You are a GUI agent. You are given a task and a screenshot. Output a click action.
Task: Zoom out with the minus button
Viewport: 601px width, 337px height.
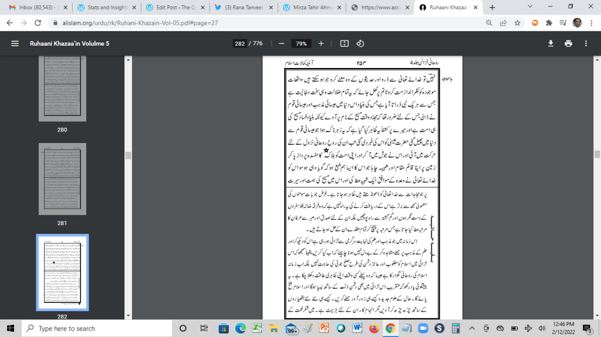pyautogui.click(x=281, y=43)
